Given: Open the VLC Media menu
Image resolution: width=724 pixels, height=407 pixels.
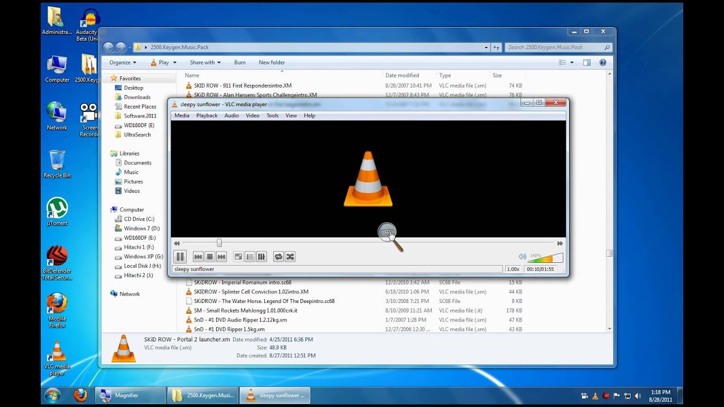Looking at the screenshot, I should (x=182, y=115).
